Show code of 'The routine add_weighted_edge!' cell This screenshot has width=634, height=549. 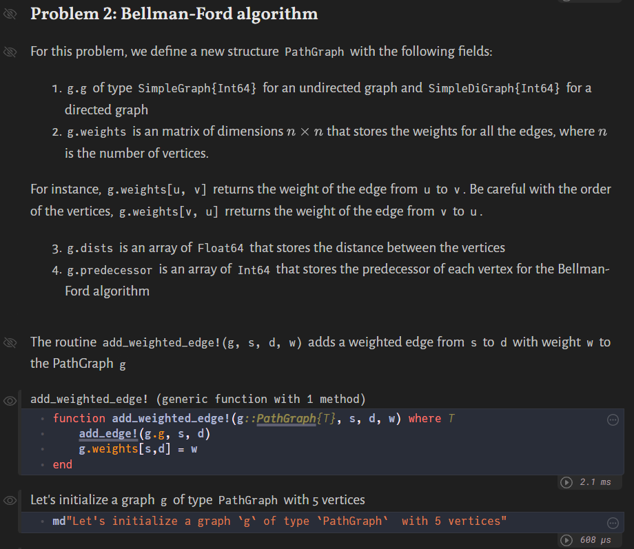pos(10,342)
